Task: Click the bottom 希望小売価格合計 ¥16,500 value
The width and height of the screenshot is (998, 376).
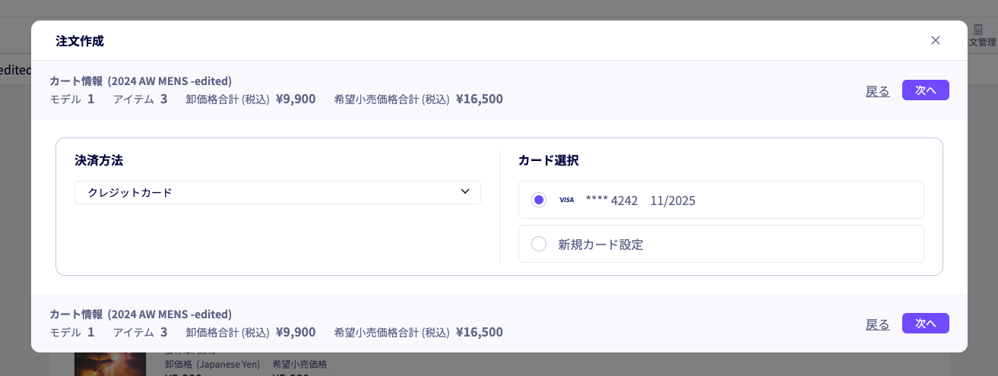Action: click(480, 332)
